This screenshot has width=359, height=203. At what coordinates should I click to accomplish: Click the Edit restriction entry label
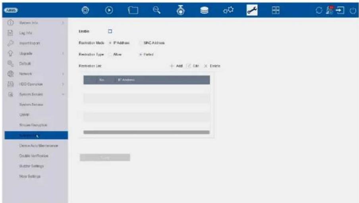(196, 66)
